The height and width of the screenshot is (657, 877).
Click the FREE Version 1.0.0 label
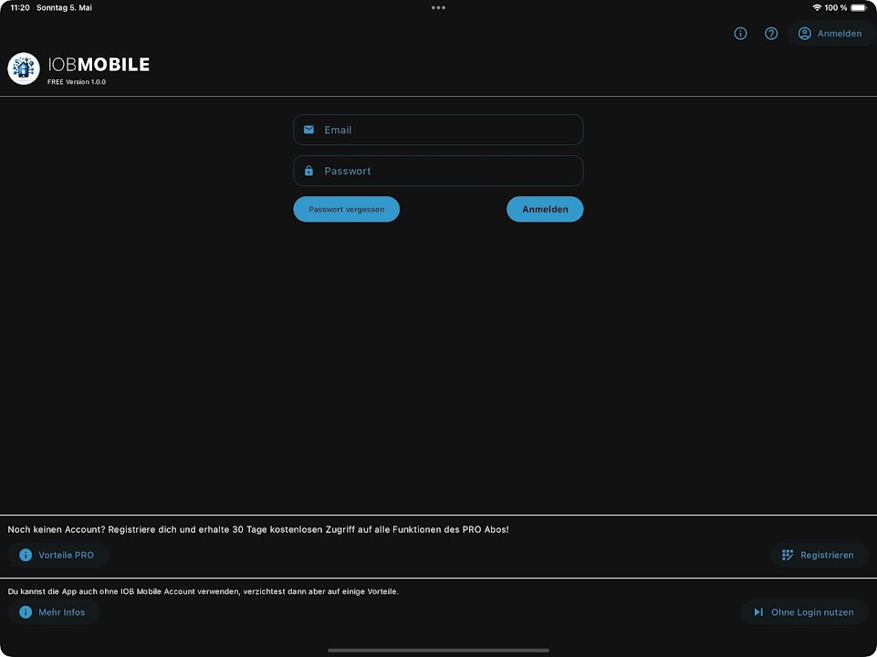pyautogui.click(x=77, y=82)
